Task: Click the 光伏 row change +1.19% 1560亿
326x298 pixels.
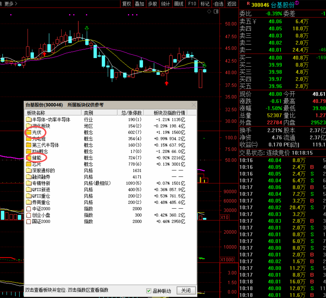Action: click(x=171, y=132)
